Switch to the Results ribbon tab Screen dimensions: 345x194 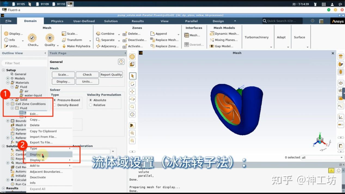(138, 21)
